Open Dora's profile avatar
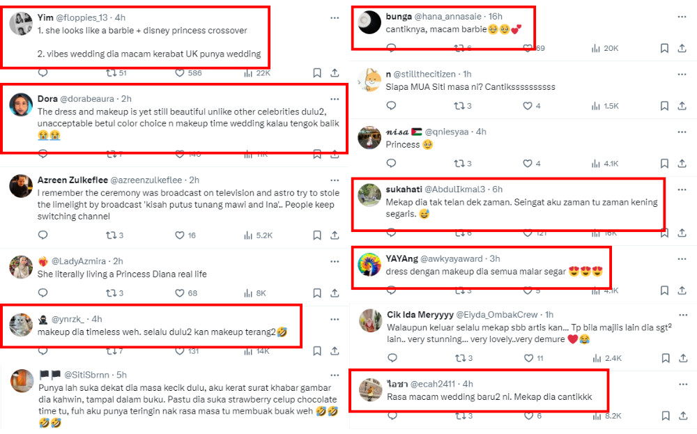The height and width of the screenshot is (434, 697). (21, 104)
